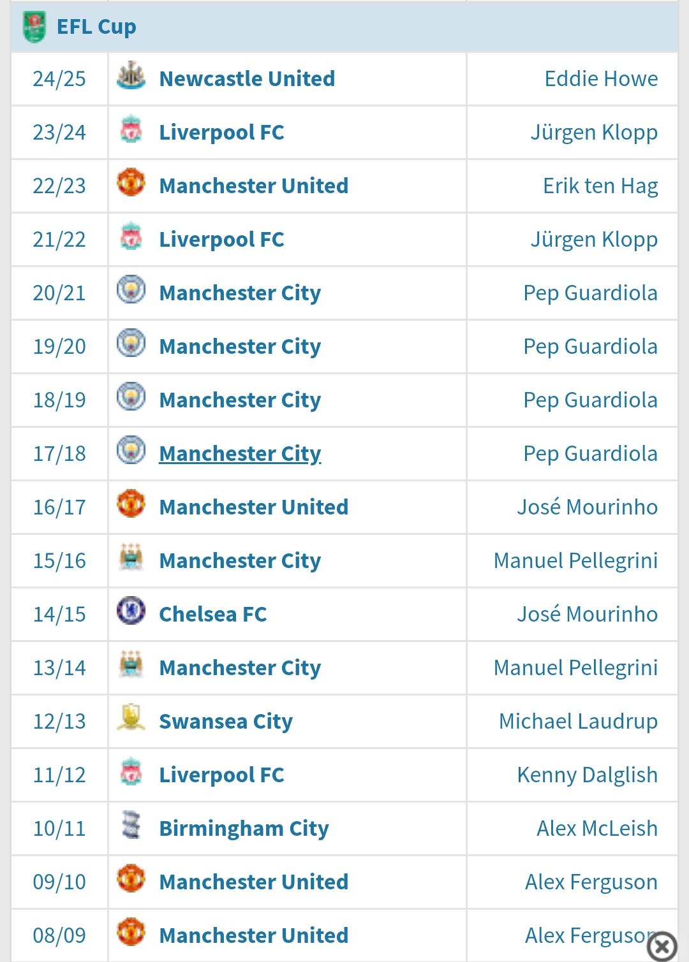
Task: Open Newcastle United team link
Action: [247, 79]
